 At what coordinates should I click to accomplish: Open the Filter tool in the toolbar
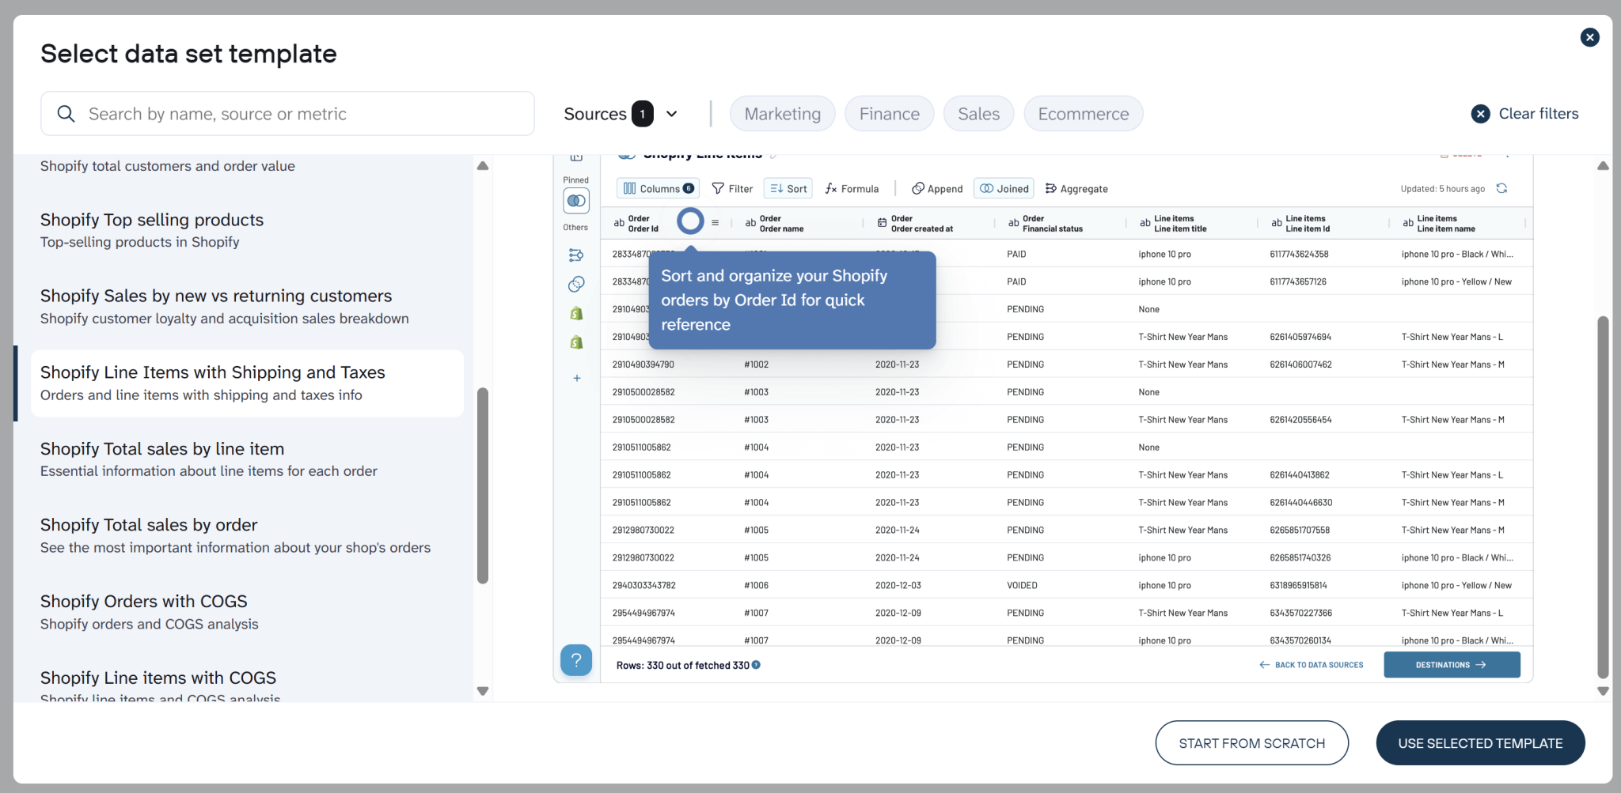[x=732, y=188]
